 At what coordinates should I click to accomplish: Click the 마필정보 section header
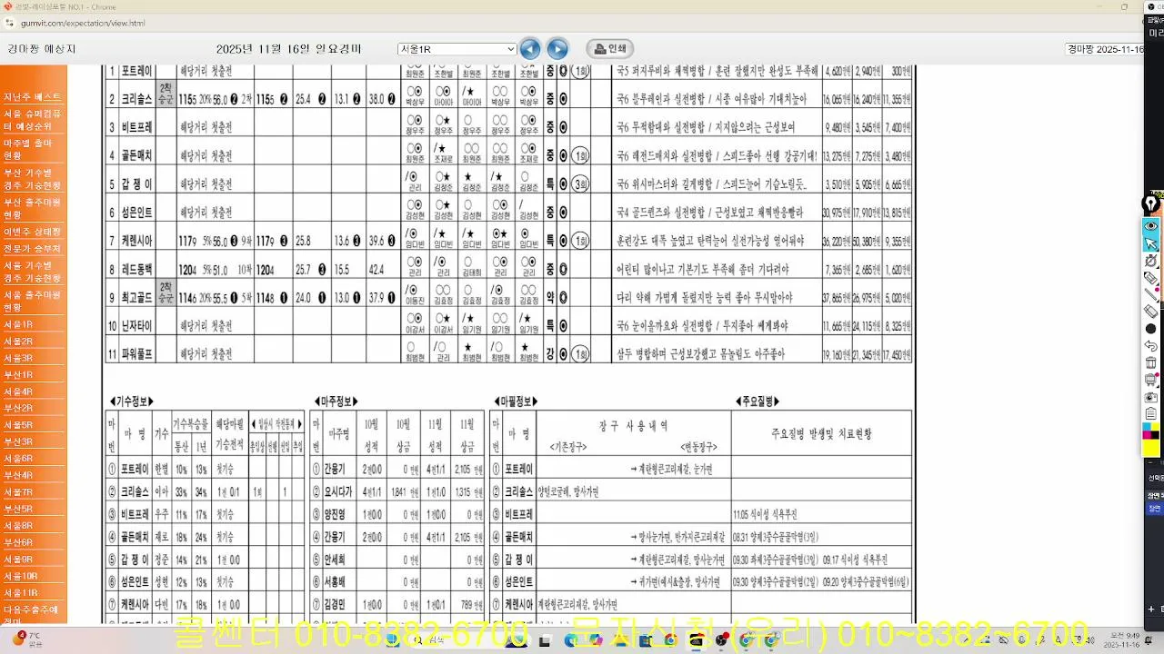tap(517, 401)
